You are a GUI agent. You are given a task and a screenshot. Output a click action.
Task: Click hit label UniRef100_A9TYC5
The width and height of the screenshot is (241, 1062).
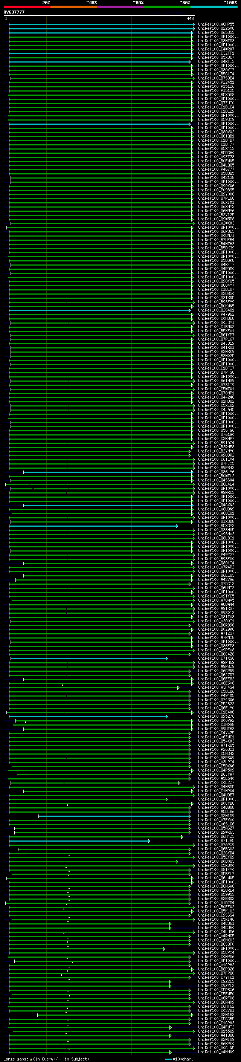216,596
